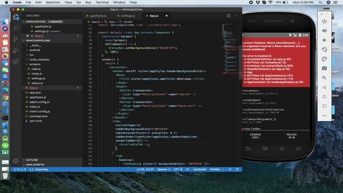This screenshot has width=343, height=193.
Task: Open the Selection menu
Action: 53,2
